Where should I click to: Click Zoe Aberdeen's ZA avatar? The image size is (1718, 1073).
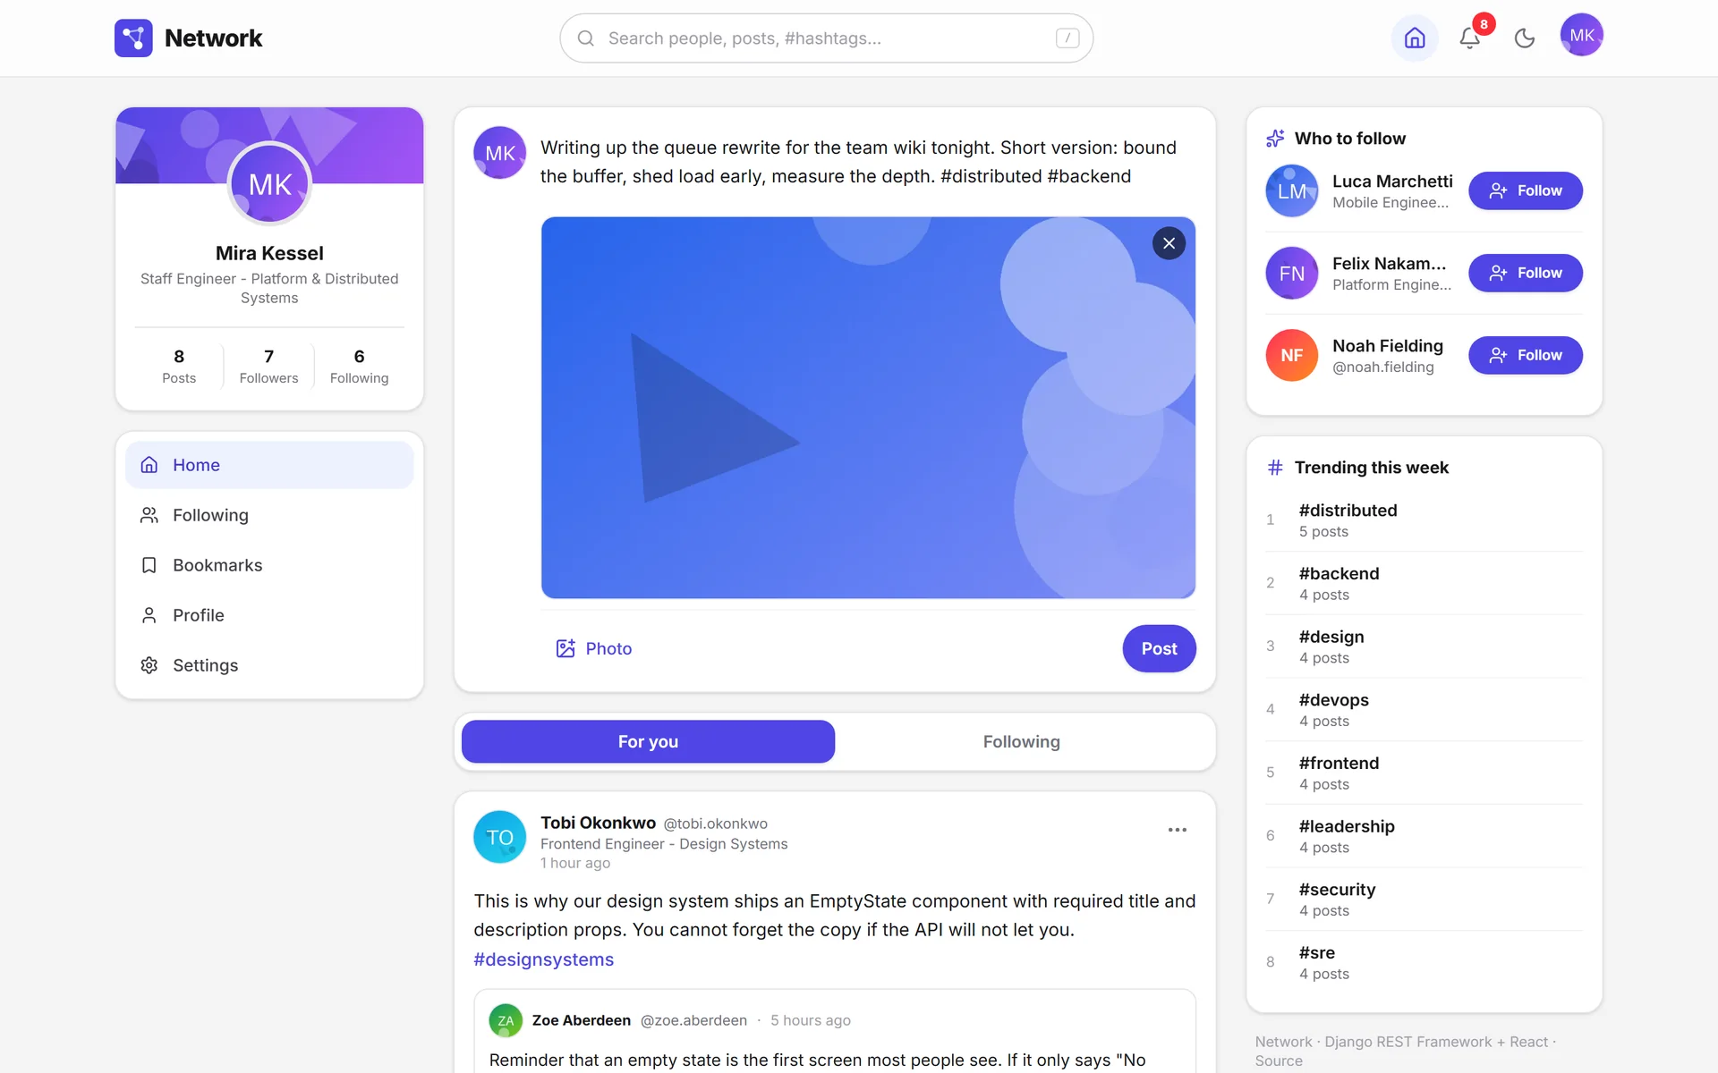click(506, 1020)
